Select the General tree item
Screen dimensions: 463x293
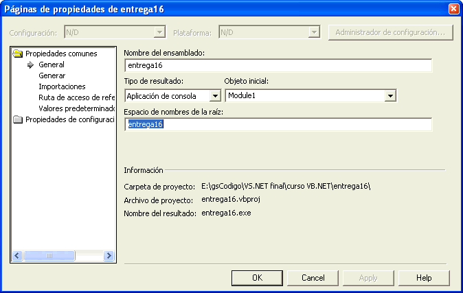point(52,65)
